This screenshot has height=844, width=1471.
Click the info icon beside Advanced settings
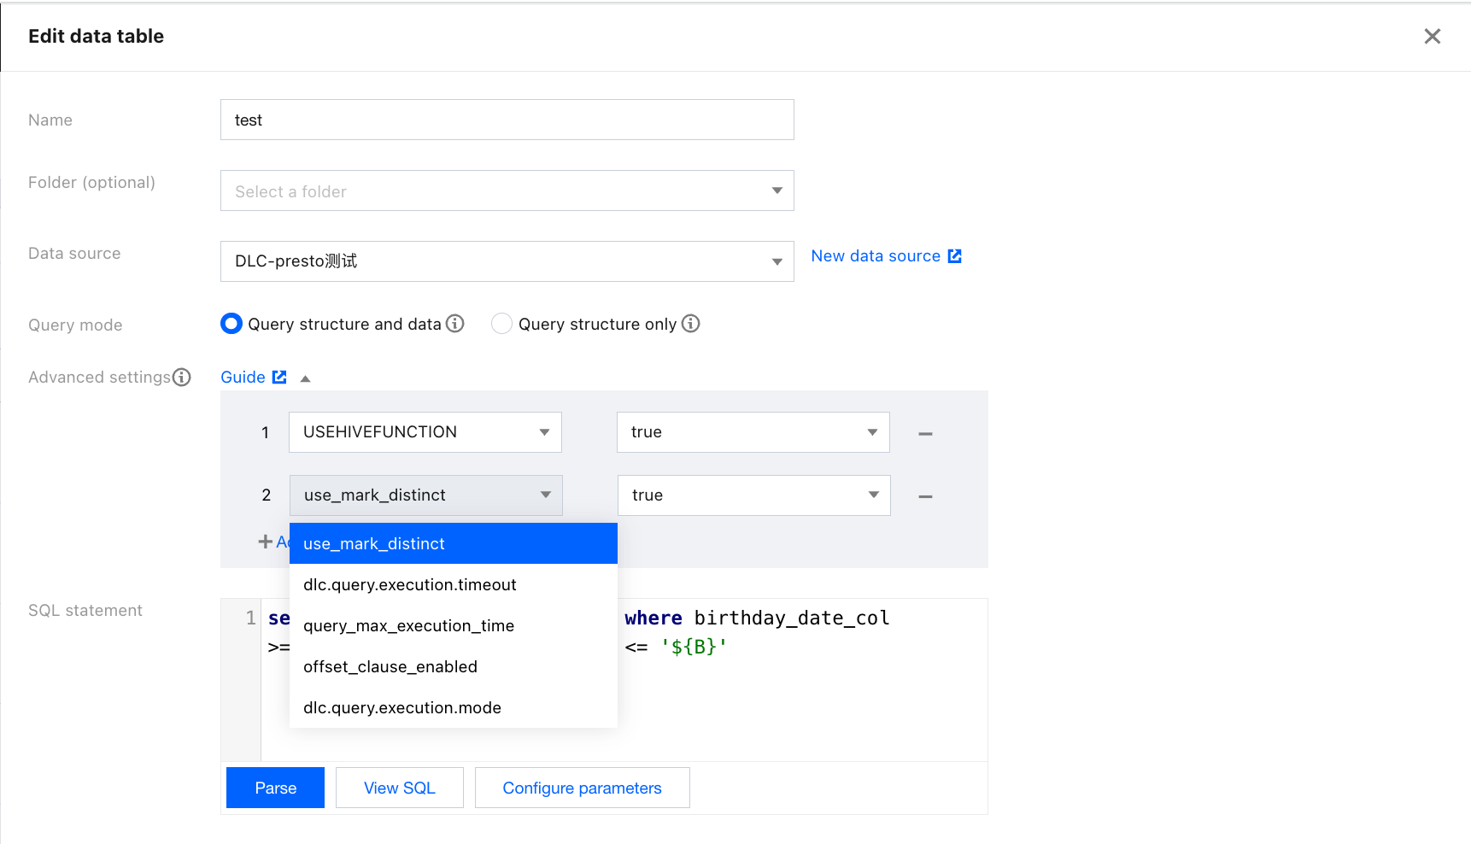181,378
